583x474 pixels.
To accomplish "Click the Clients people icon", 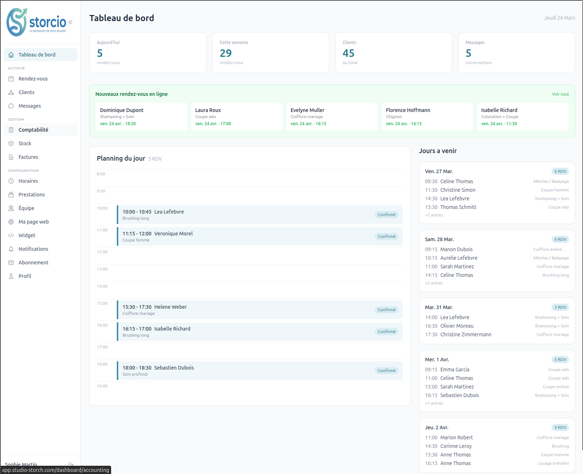I will coord(11,92).
